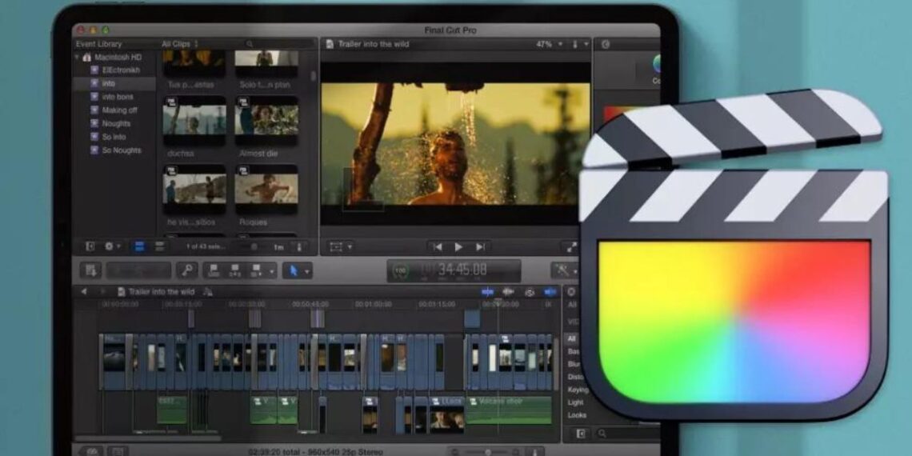Select the Roques clip thumbnail
The image size is (912, 456).
266,189
